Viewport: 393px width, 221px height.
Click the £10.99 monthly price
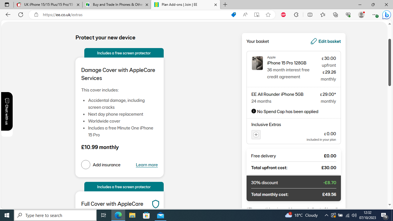[x=100, y=147]
